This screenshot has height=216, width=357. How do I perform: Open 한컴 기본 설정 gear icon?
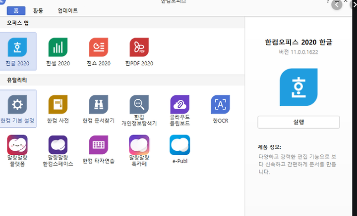[x=17, y=104]
